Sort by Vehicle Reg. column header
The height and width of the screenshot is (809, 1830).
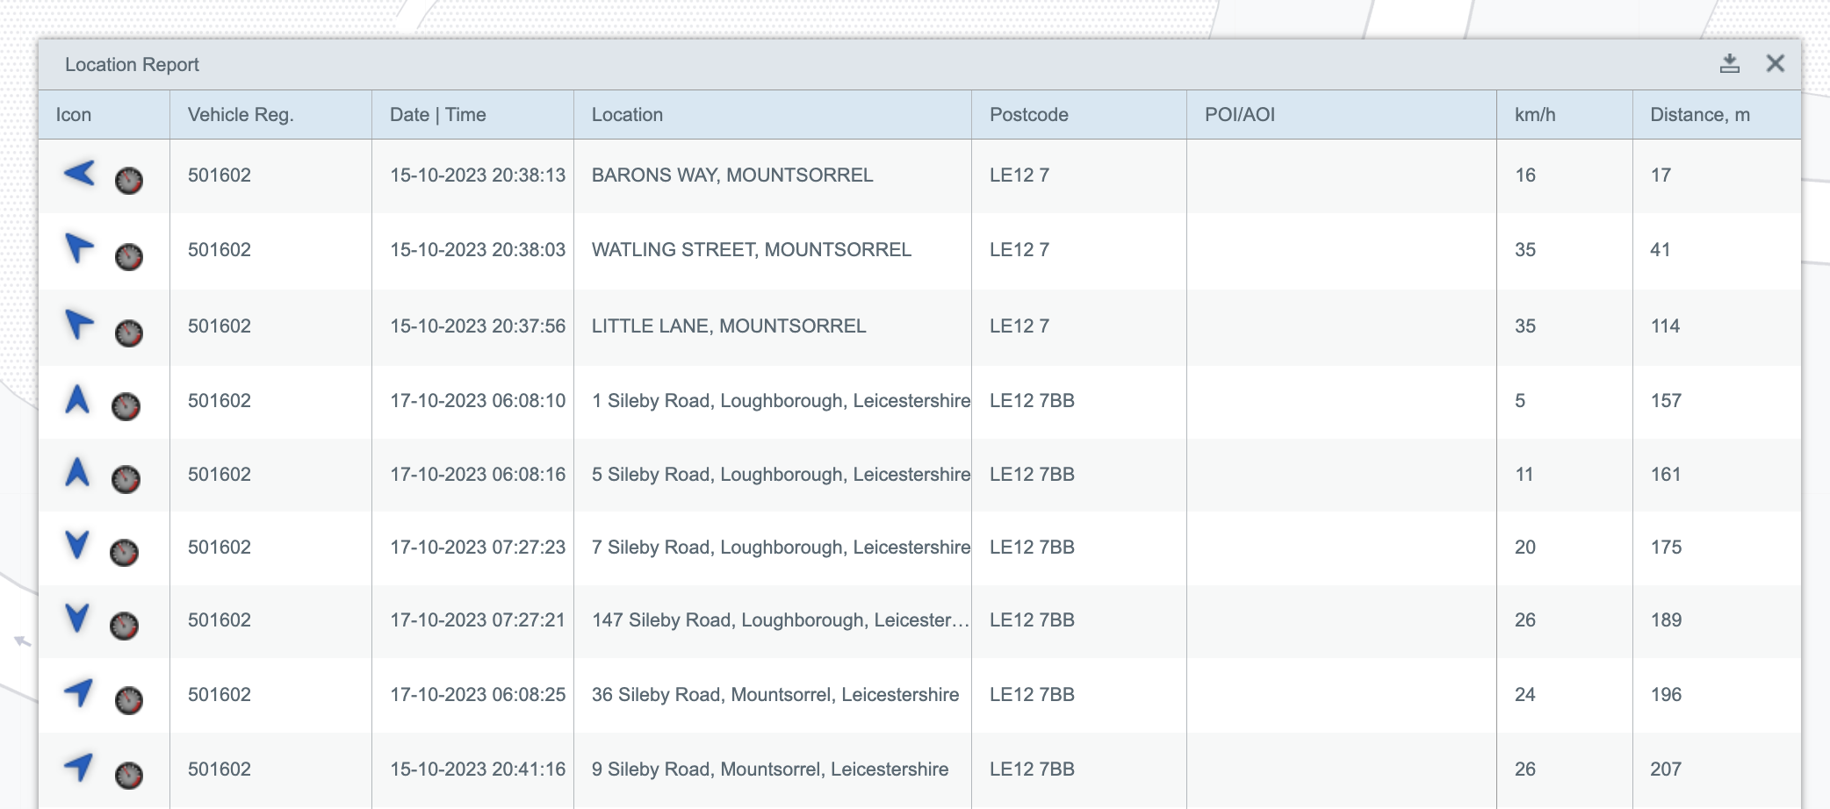click(x=241, y=115)
